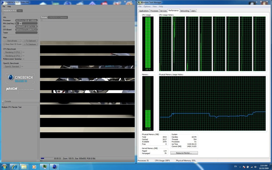Toggle Keep Best CB Score checkbox

click(4, 44)
